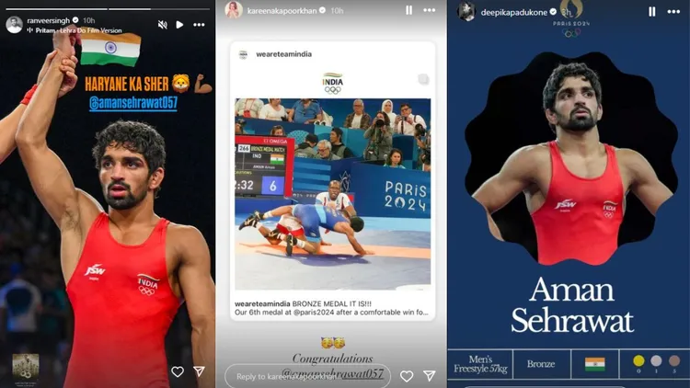Open more options on kareenakapoorkhan story
690x388 pixels.
click(429, 10)
